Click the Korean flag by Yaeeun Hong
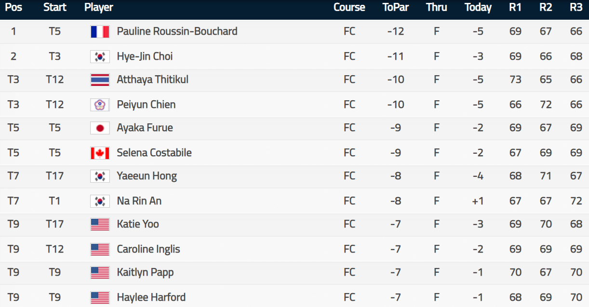 (100, 176)
